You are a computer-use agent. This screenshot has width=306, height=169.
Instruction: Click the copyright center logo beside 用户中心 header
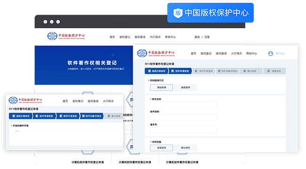tap(156, 53)
